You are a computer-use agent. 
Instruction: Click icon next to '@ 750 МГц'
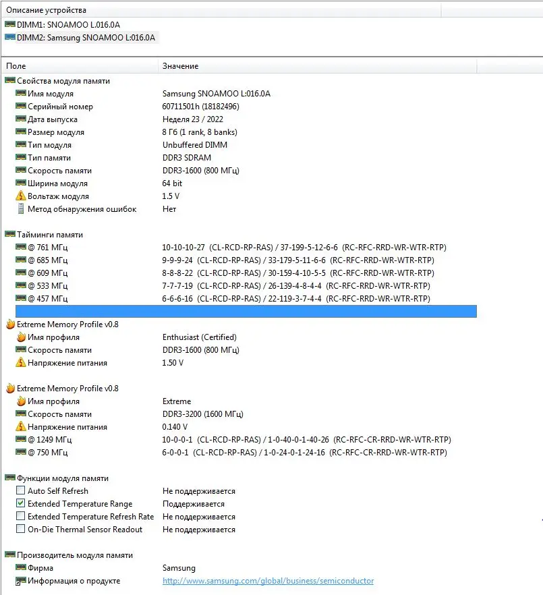(20, 452)
